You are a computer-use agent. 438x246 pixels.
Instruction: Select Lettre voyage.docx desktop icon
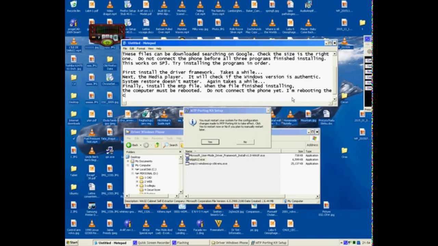click(146, 26)
